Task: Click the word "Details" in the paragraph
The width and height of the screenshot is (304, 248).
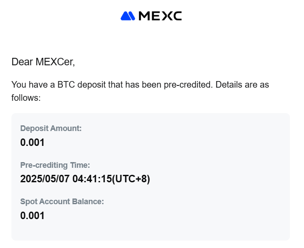Action: 226,85
